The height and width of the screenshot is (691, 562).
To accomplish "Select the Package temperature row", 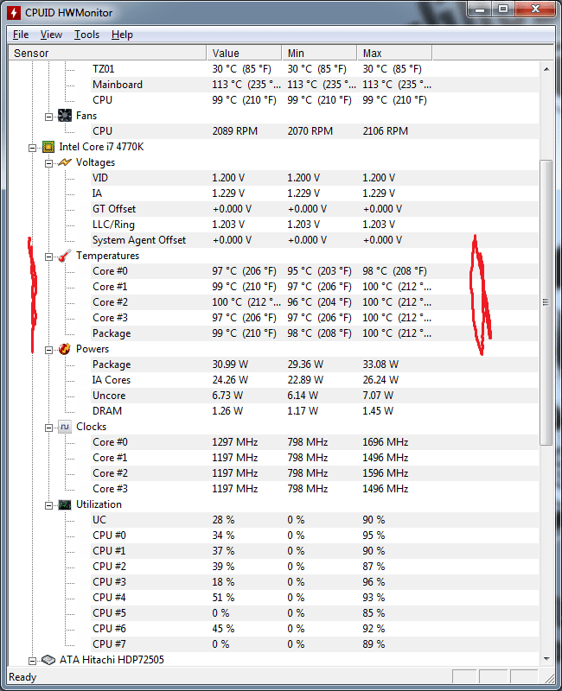I will pos(112,333).
